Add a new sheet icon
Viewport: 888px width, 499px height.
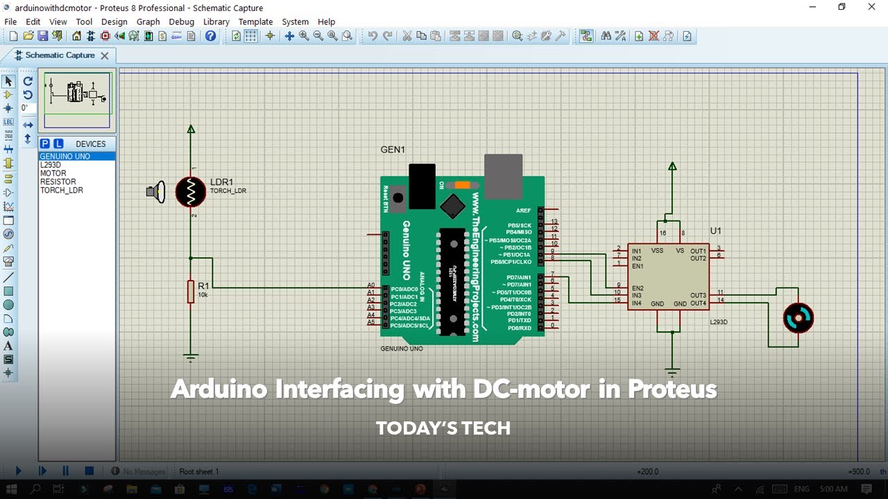(639, 36)
